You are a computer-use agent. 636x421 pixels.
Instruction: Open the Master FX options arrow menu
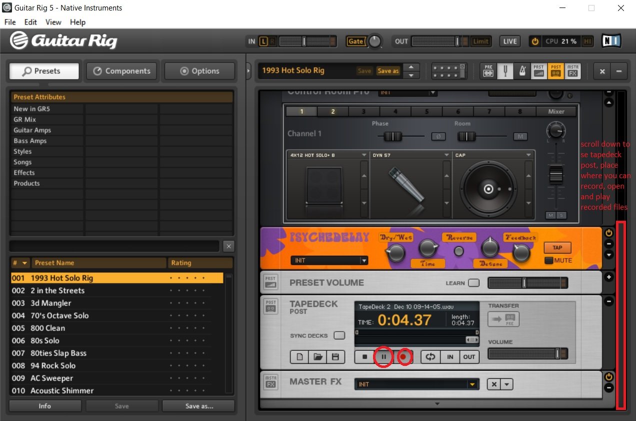click(x=507, y=384)
